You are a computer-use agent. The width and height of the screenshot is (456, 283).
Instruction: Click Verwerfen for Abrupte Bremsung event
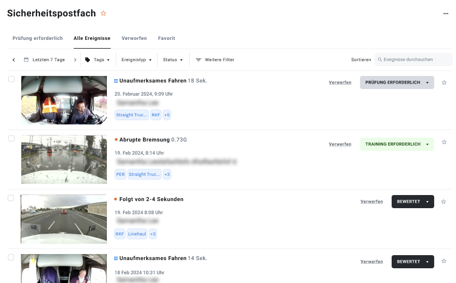click(x=340, y=144)
